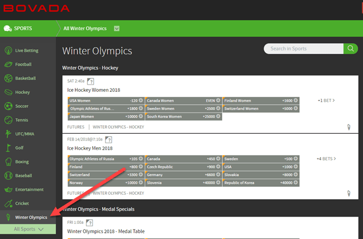
Task: Click the Bovada logo
Action: 35,8
